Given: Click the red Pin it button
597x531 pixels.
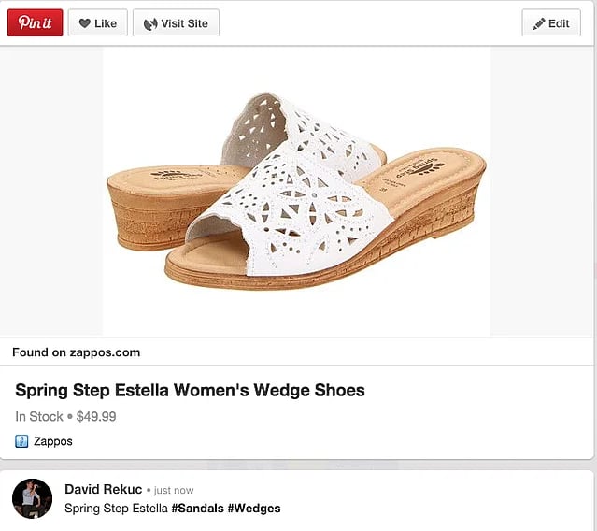Looking at the screenshot, I should click(x=36, y=23).
